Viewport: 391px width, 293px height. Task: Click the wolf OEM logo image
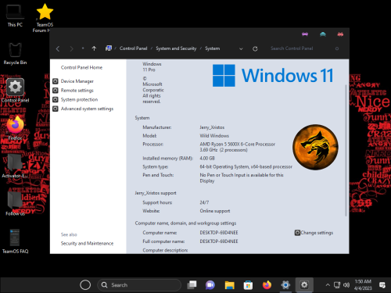point(315,147)
